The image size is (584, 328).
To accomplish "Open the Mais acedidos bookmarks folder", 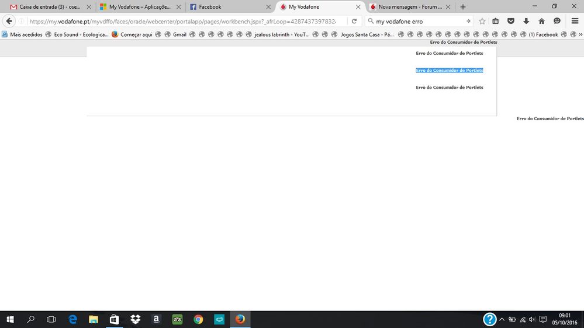I will pyautogui.click(x=22, y=34).
